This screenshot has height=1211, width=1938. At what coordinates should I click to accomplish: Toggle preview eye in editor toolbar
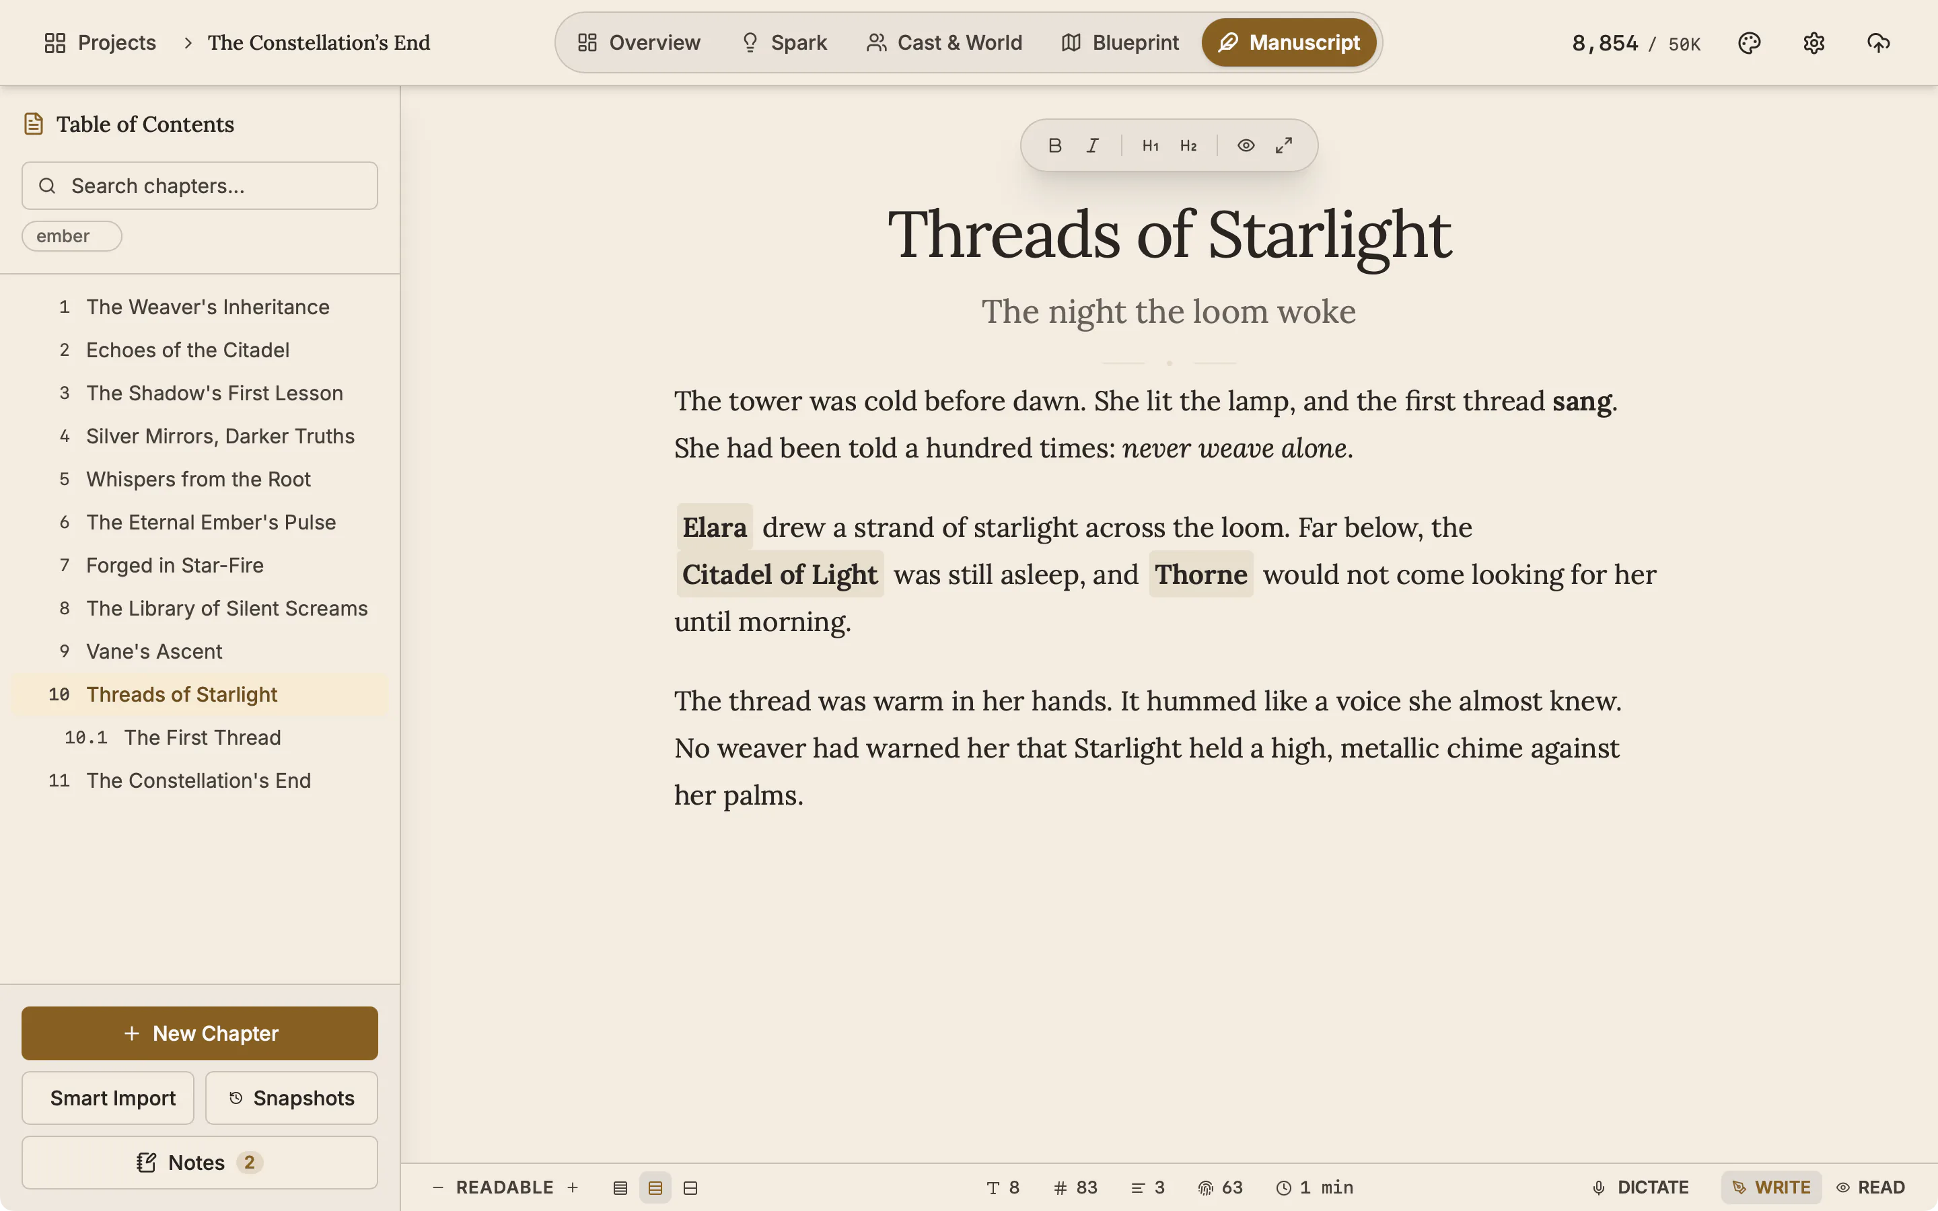tap(1246, 146)
